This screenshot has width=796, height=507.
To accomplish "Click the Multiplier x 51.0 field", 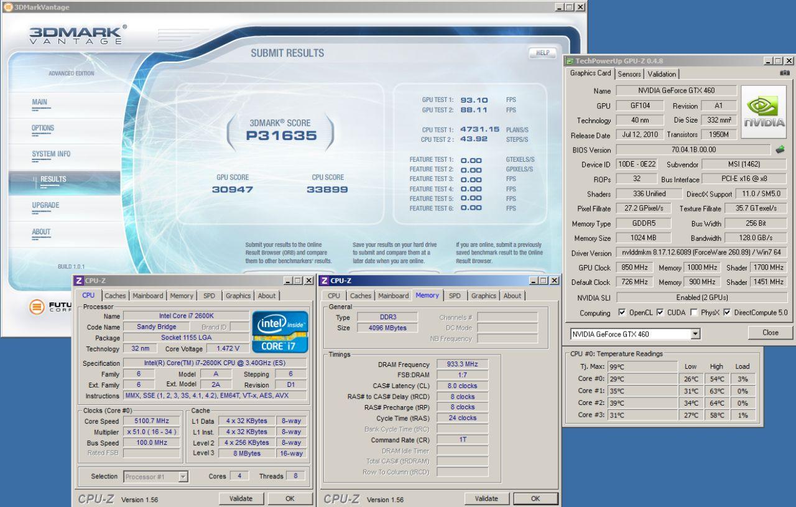I will click(x=152, y=432).
